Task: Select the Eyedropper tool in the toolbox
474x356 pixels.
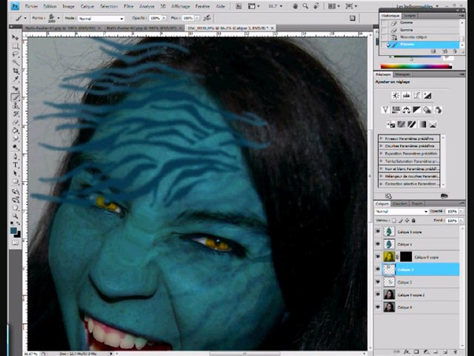Action: pos(15,79)
